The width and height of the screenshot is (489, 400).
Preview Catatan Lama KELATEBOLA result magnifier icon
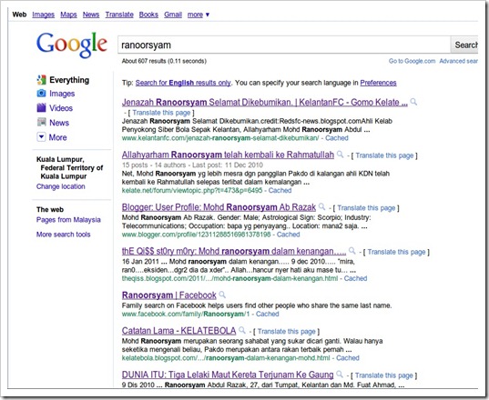pyautogui.click(x=242, y=330)
